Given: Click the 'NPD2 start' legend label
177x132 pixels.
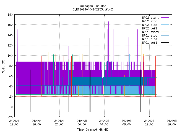Looking at the screenshot, I should pyautogui.click(x=150, y=18).
